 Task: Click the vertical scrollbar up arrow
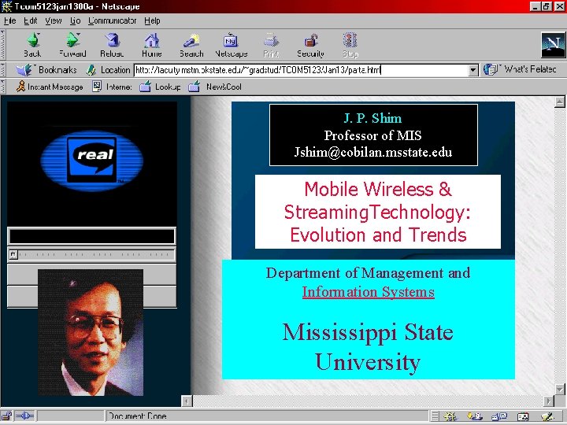[x=560, y=102]
